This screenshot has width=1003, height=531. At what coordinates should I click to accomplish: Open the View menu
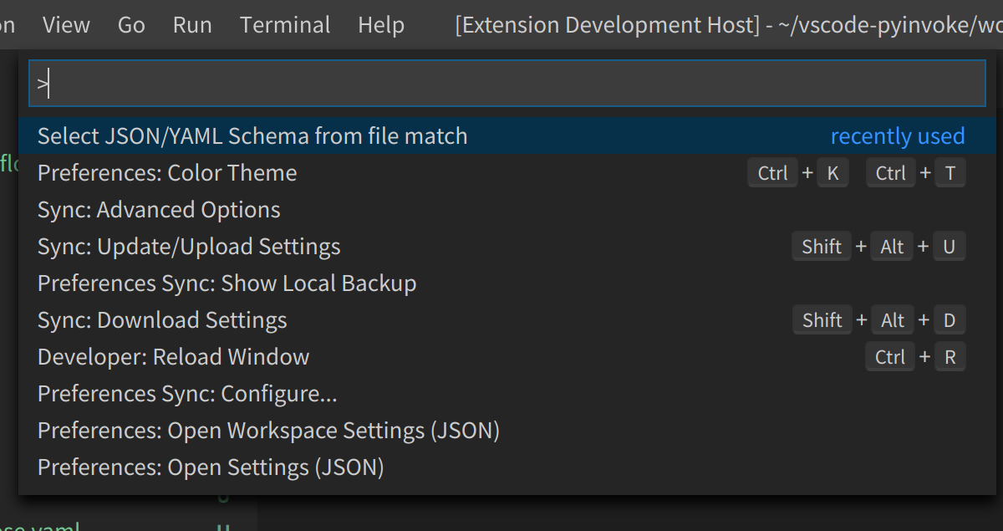point(66,25)
